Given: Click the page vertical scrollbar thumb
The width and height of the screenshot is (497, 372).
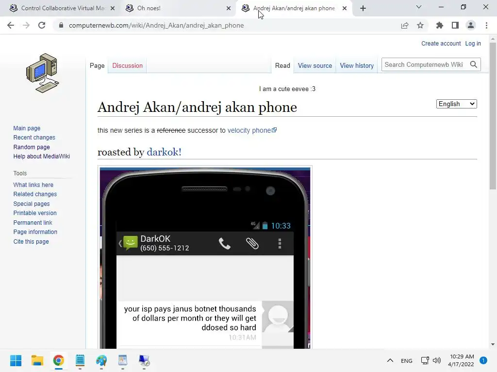Looking at the screenshot, I should tap(493, 115).
